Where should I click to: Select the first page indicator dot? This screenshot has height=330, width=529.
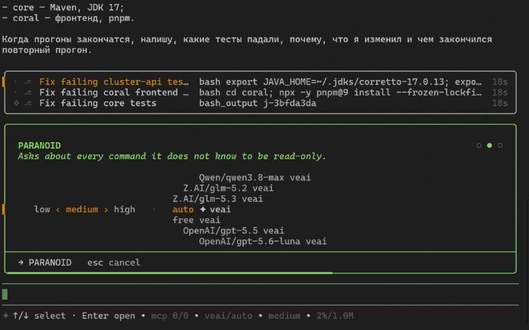pos(479,145)
